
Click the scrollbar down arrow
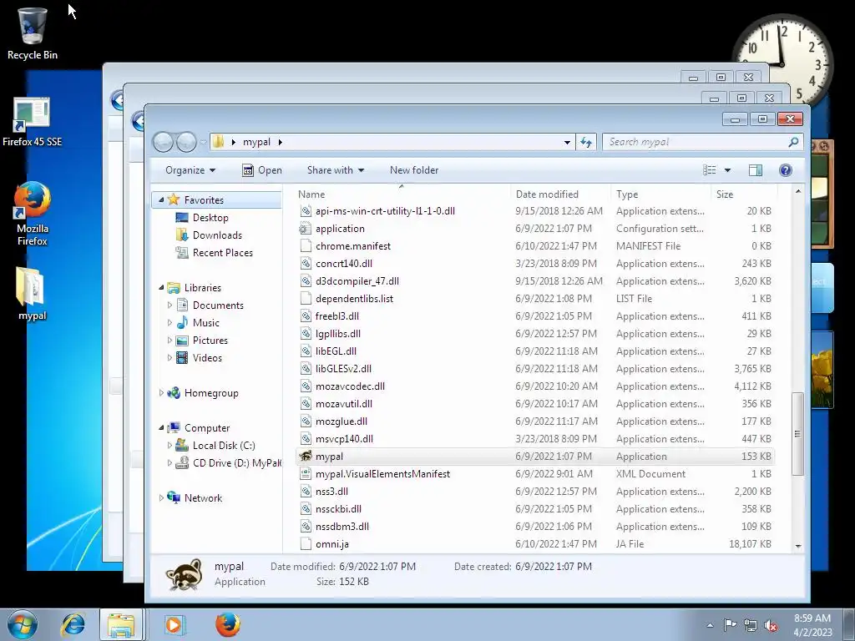coord(797,546)
